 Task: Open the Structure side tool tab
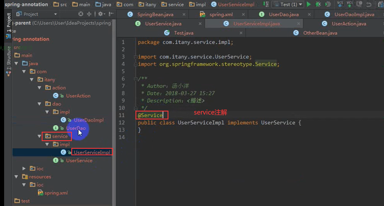pyautogui.click(x=9, y=61)
